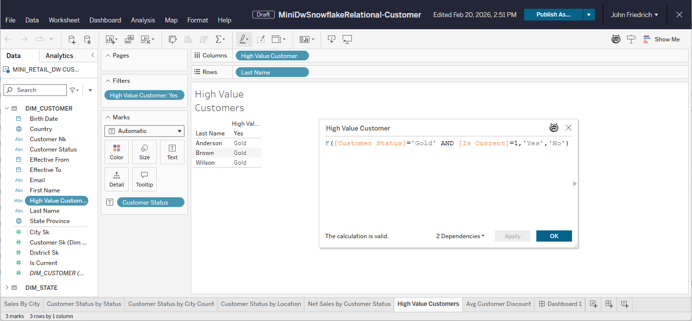Click the New Story icon in tab bar
The image size is (692, 321).
(x=625, y=304)
